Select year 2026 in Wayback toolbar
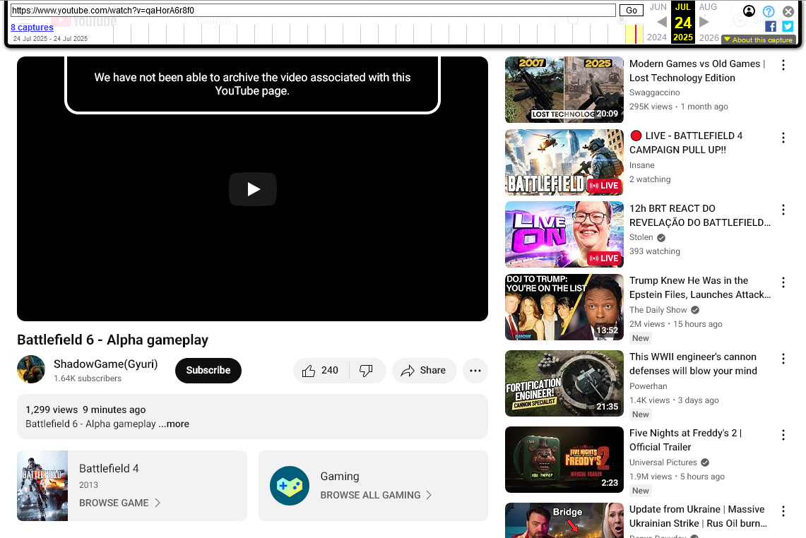 click(x=709, y=37)
